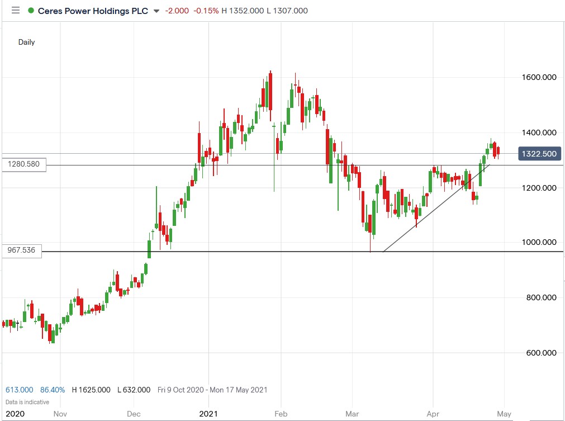Image resolution: width=565 pixels, height=421 pixels.
Task: Click the Data is indicative note
Action: 27,402
